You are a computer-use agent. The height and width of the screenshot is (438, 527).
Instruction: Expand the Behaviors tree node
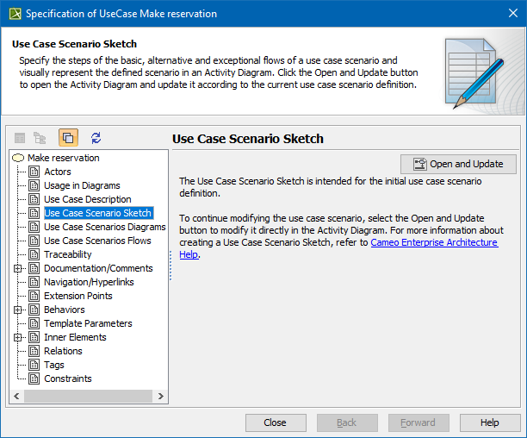point(18,310)
